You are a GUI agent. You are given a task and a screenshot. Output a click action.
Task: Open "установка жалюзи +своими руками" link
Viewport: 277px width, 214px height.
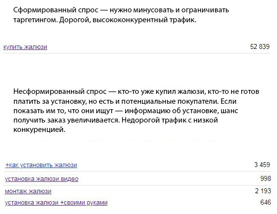[56, 203]
